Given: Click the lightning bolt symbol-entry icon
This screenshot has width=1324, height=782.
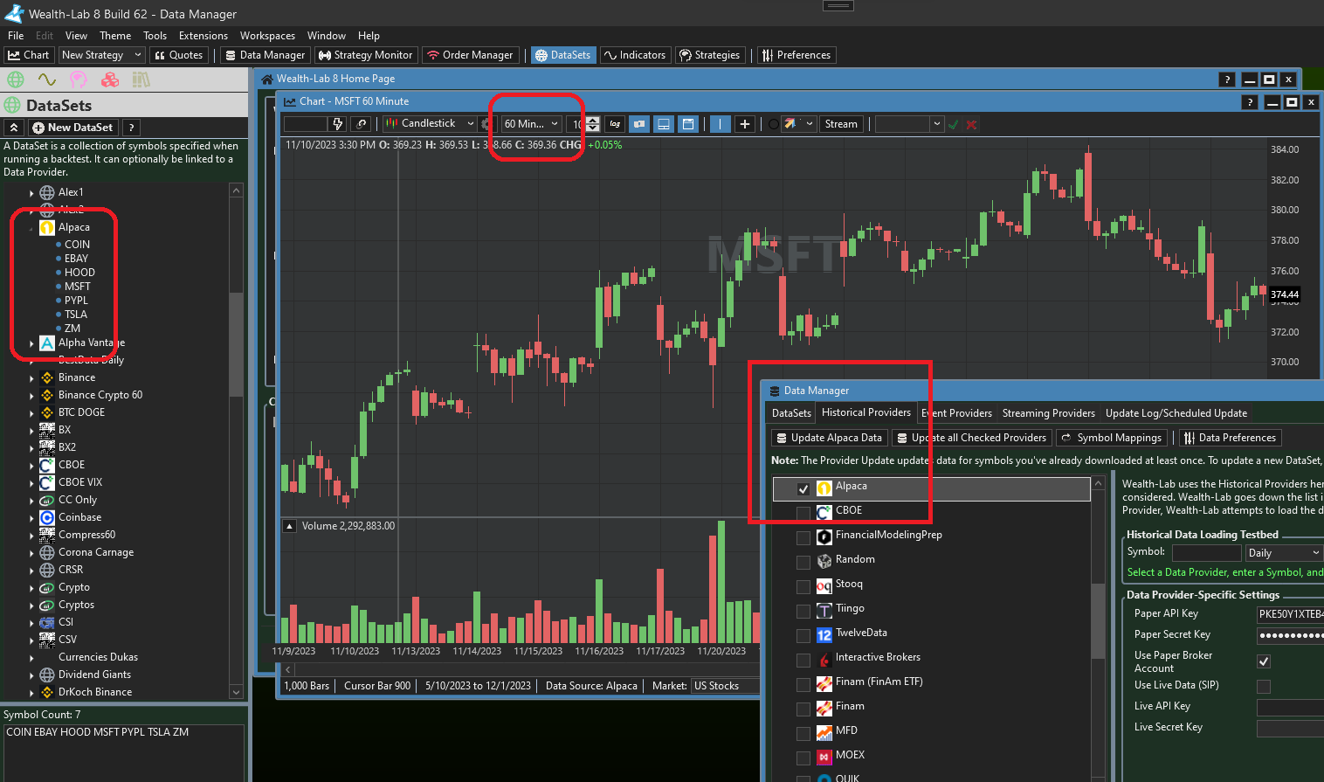Looking at the screenshot, I should tap(338, 123).
